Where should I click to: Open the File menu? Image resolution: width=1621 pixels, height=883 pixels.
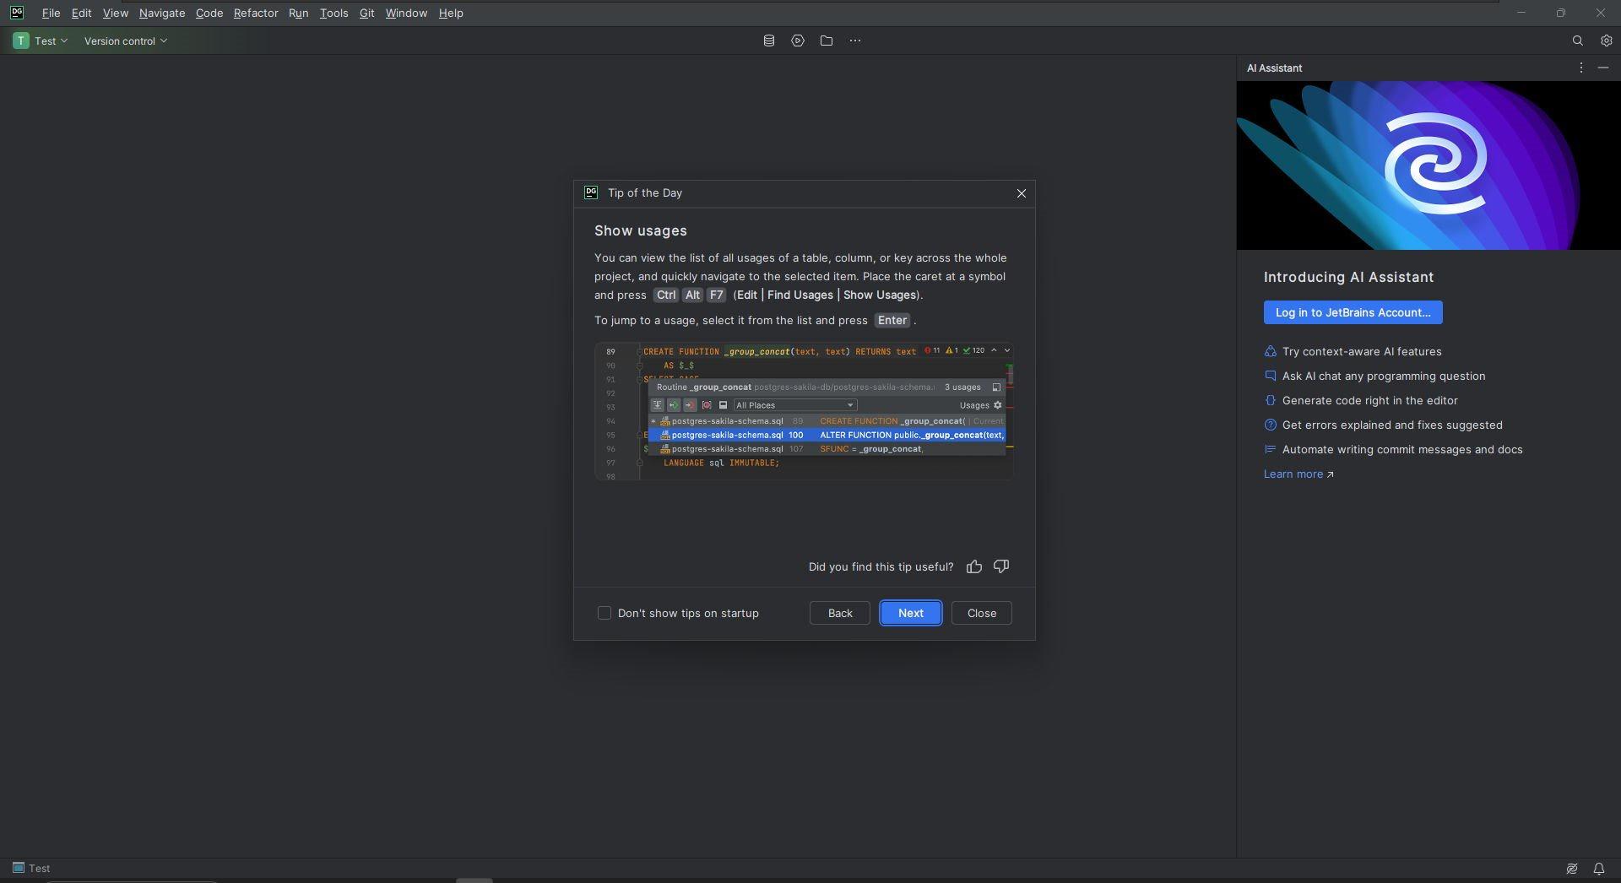pos(51,13)
